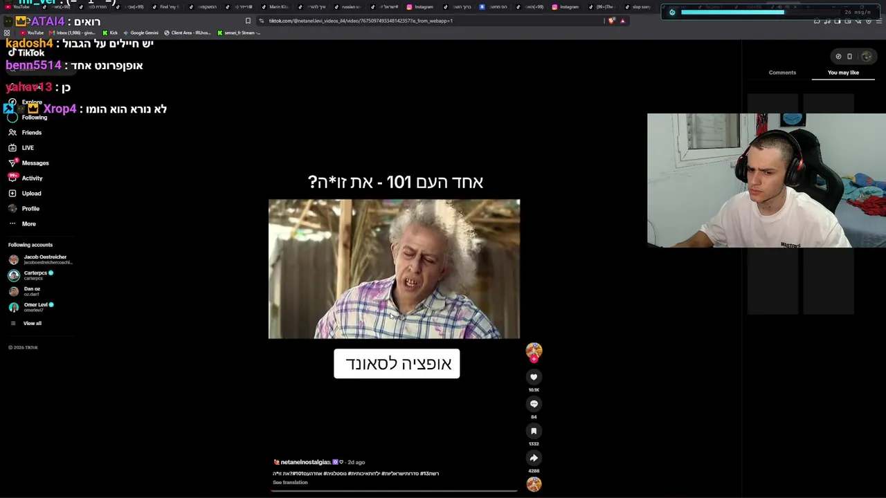The height and width of the screenshot is (498, 886).
Task: Select the You may like tab
Action: click(x=843, y=73)
